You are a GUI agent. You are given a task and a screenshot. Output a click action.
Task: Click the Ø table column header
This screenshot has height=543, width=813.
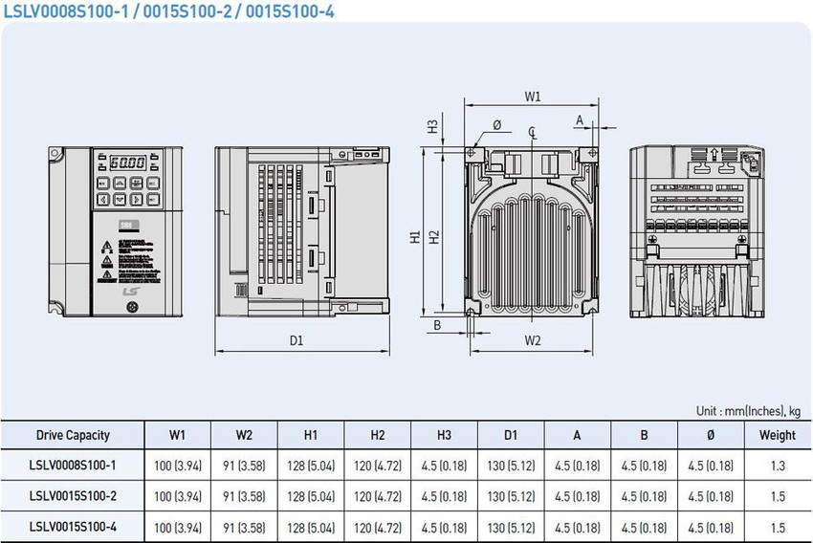[x=711, y=435]
